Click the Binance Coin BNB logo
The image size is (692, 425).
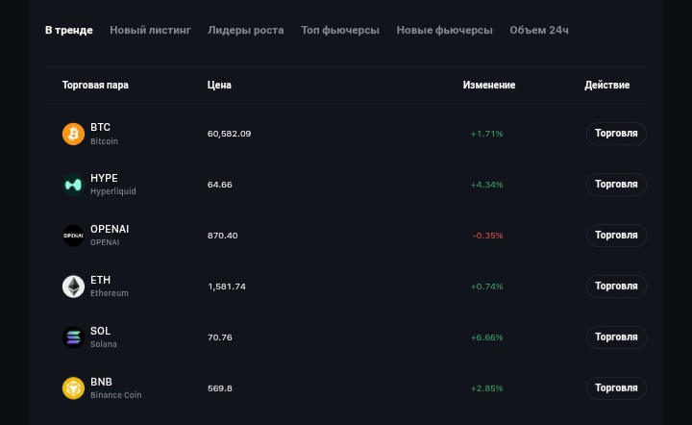click(73, 388)
